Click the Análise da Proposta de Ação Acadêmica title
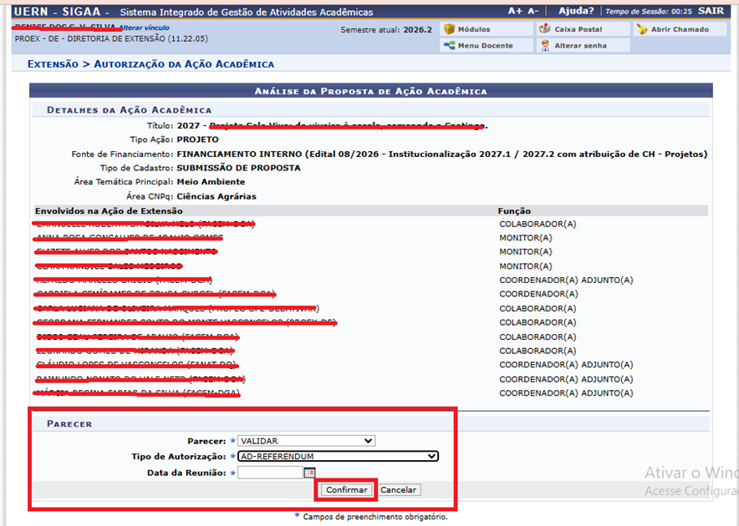Image resolution: width=739 pixels, height=526 pixels. pos(371,91)
